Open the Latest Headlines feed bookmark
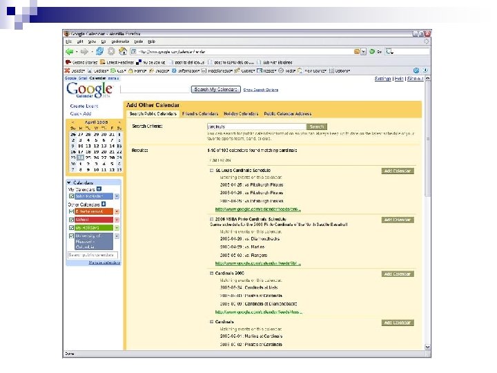Image resolution: width=497 pixels, height=373 pixels. click(x=117, y=62)
